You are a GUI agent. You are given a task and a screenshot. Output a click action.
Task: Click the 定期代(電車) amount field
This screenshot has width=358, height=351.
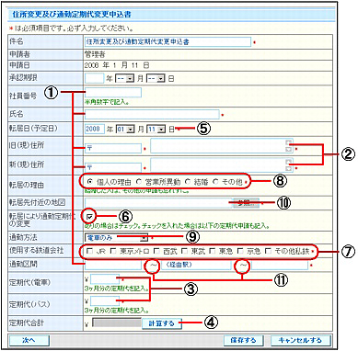tap(105, 279)
